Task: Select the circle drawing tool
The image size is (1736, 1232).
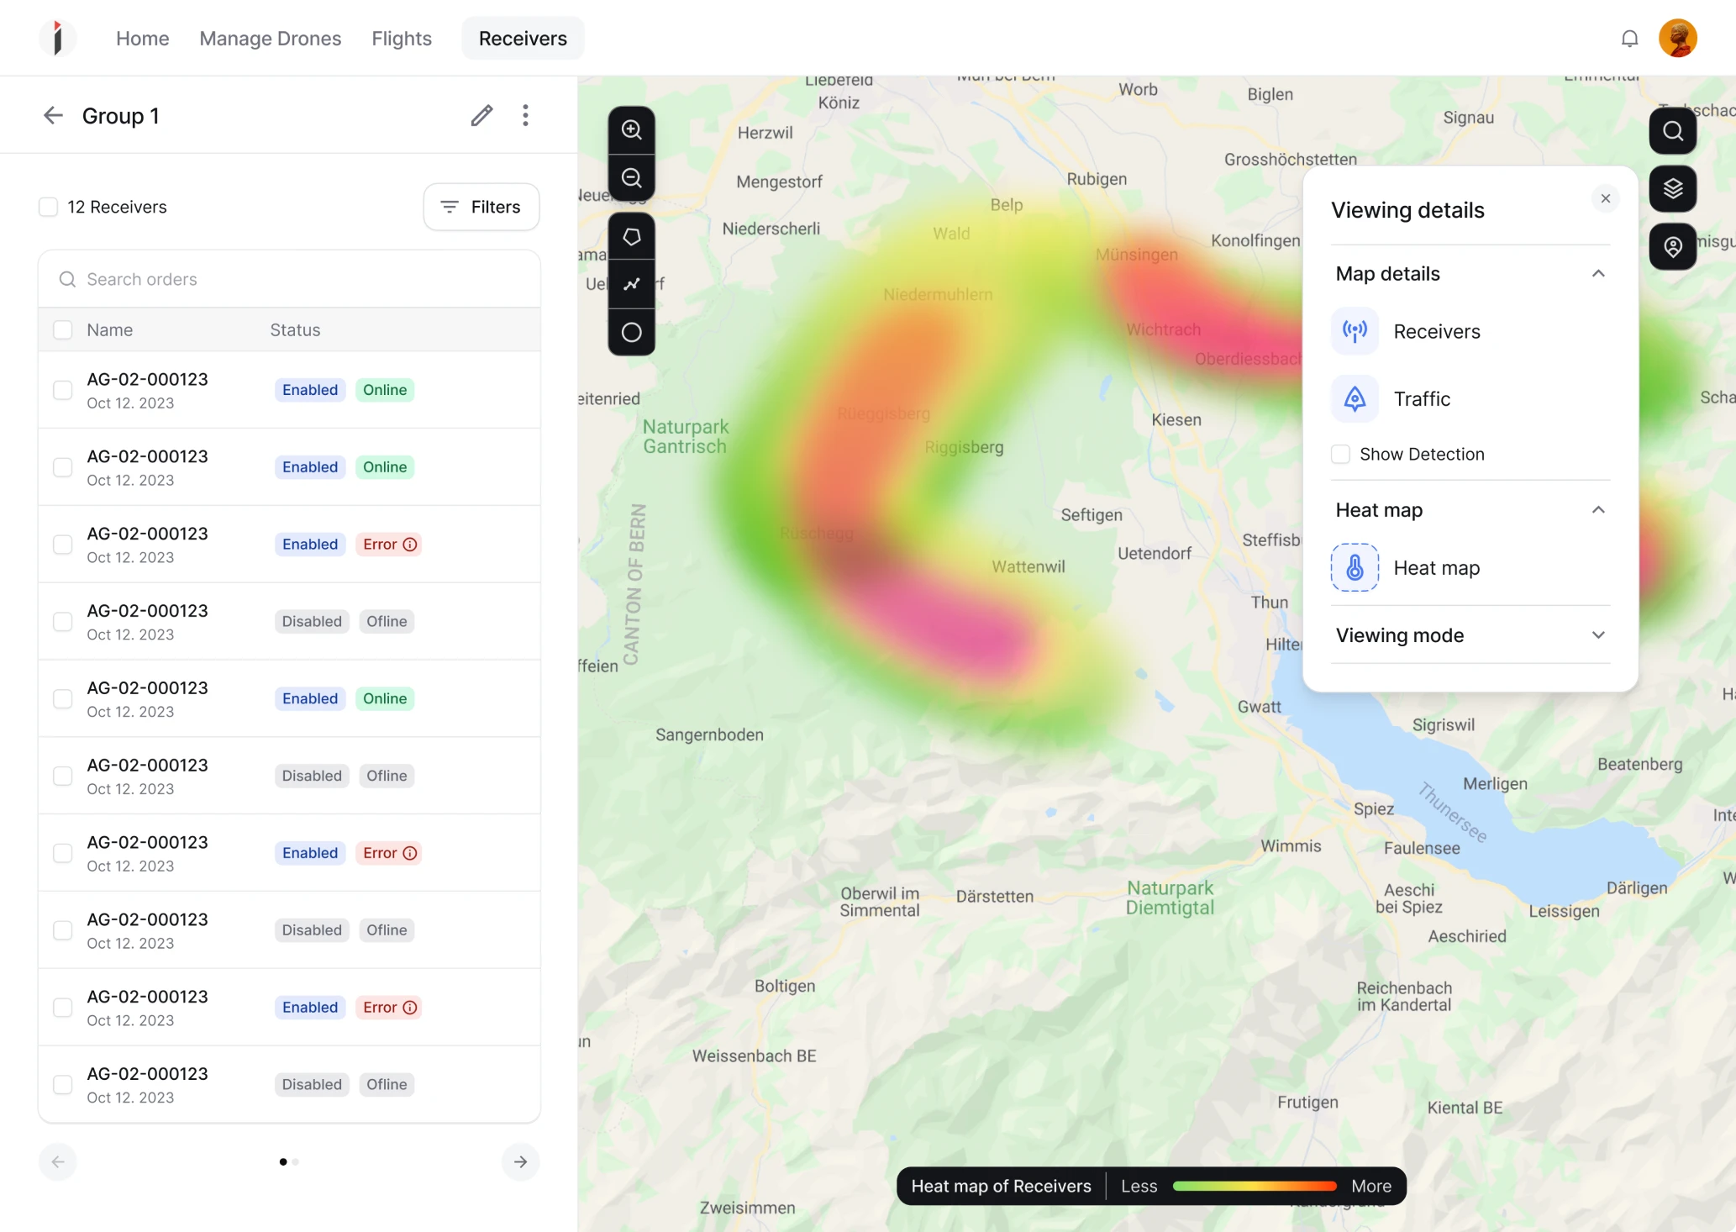Action: [x=631, y=332]
